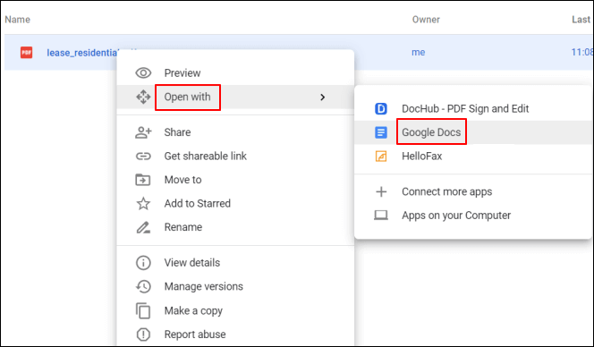Click the Owner column header
594x347 pixels.
coord(426,20)
